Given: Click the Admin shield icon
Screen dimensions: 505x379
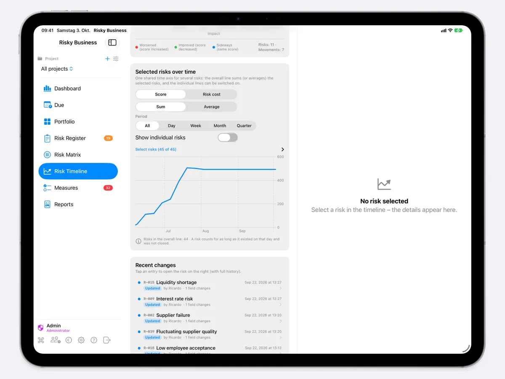Looking at the screenshot, I should click(x=41, y=328).
